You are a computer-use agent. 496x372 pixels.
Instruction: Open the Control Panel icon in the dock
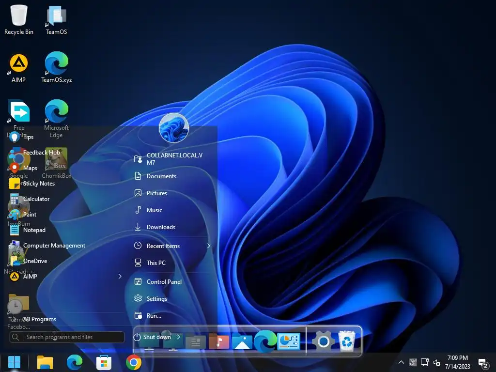pos(289,341)
